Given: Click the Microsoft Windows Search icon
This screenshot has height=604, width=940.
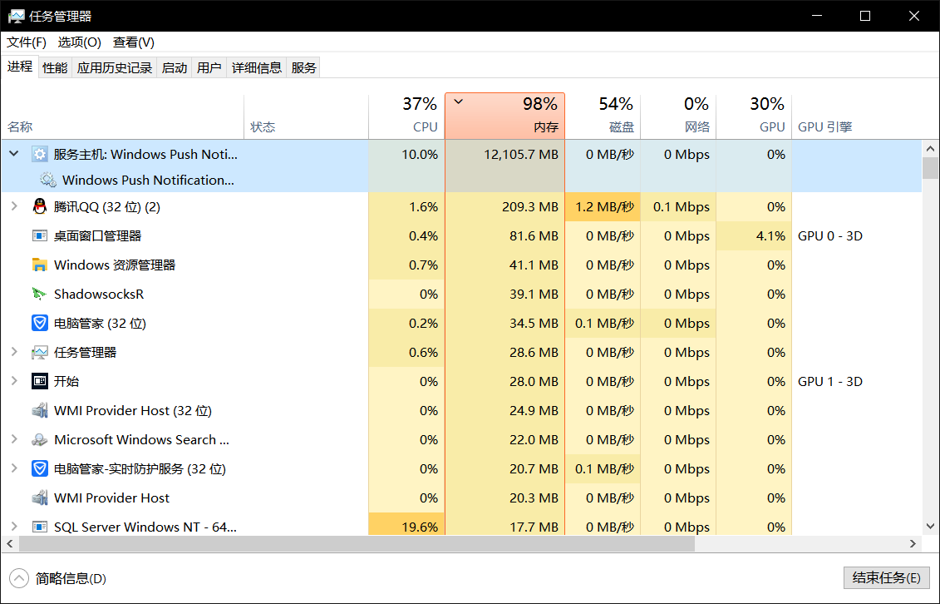Looking at the screenshot, I should point(40,439).
